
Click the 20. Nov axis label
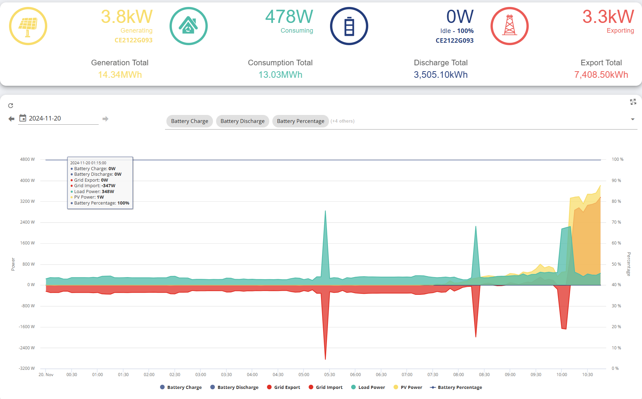46,375
